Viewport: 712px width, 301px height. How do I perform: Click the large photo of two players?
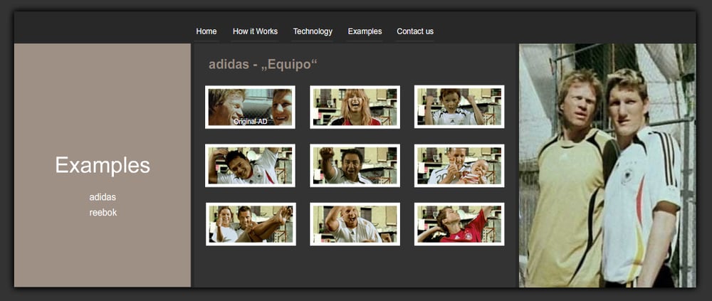(607, 165)
